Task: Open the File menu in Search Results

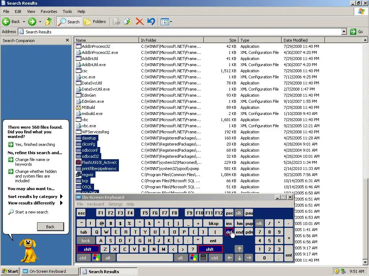Action: pyautogui.click(x=6, y=11)
